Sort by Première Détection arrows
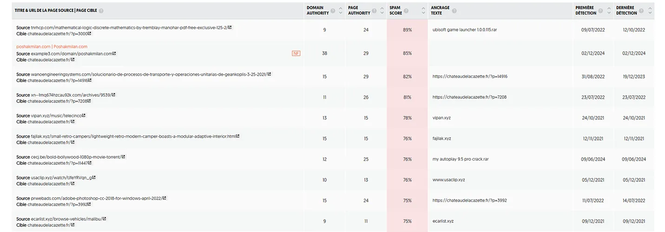The image size is (665, 232). [x=609, y=11]
